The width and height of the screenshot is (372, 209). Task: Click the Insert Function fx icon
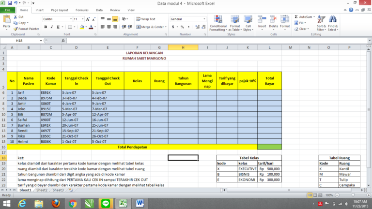point(62,41)
